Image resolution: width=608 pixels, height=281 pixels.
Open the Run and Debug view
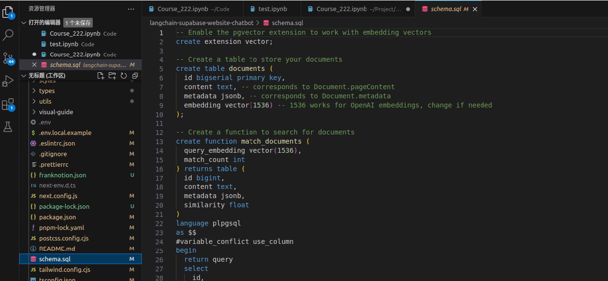point(8,81)
